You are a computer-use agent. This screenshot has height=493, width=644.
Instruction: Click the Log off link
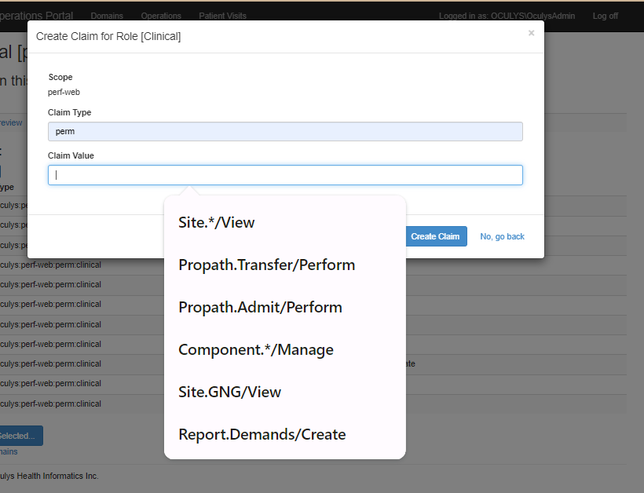point(606,16)
